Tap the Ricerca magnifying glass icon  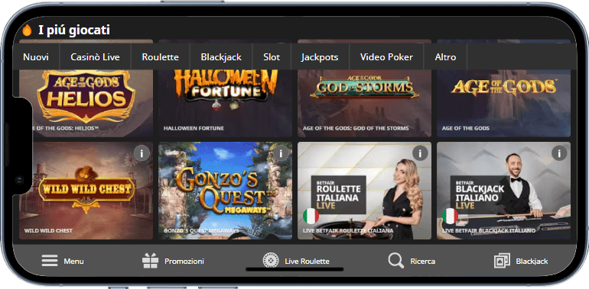(x=396, y=261)
